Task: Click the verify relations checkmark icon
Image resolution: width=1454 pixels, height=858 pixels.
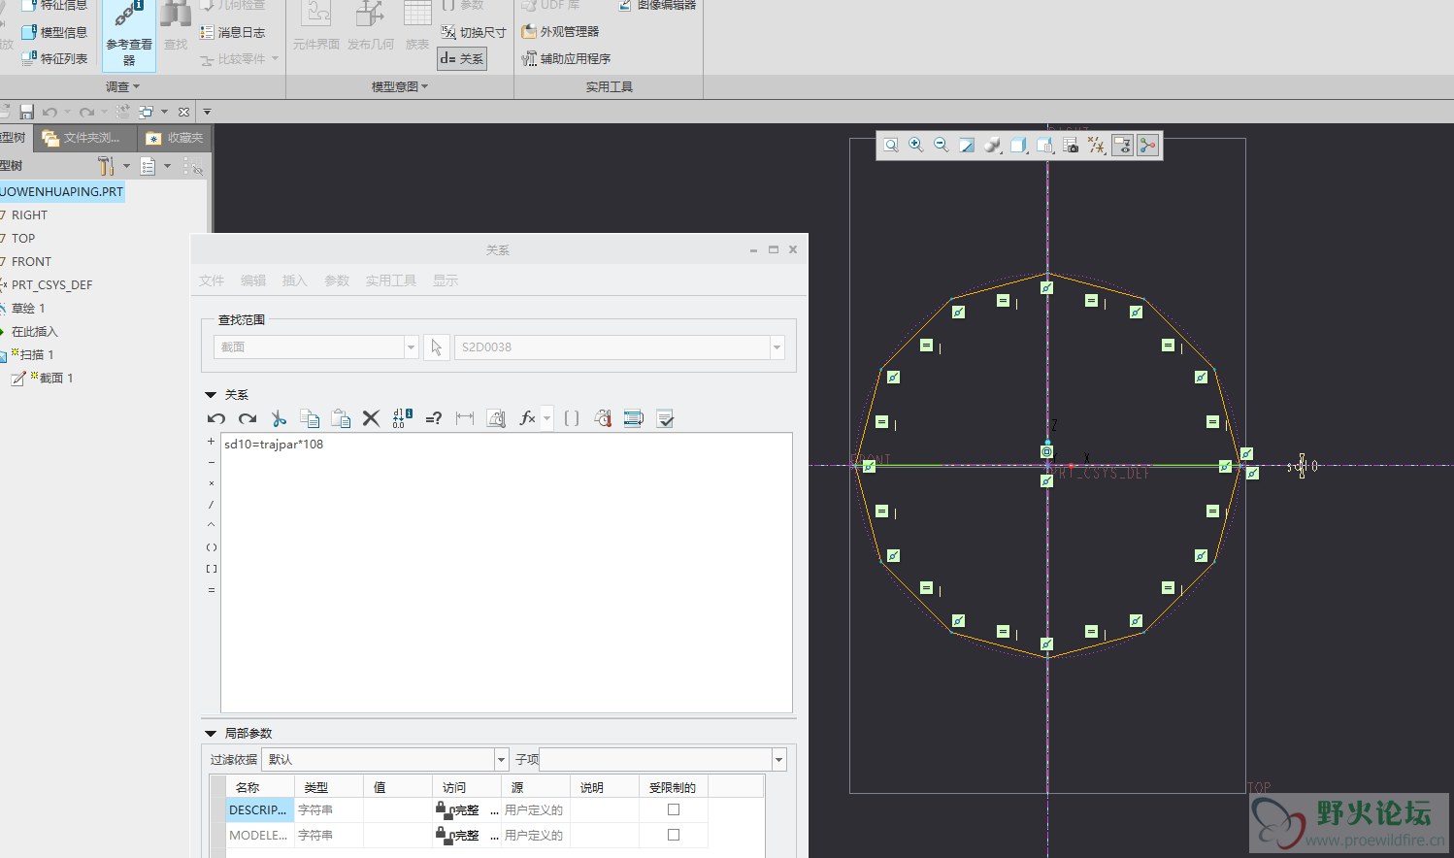Action: pyautogui.click(x=665, y=418)
